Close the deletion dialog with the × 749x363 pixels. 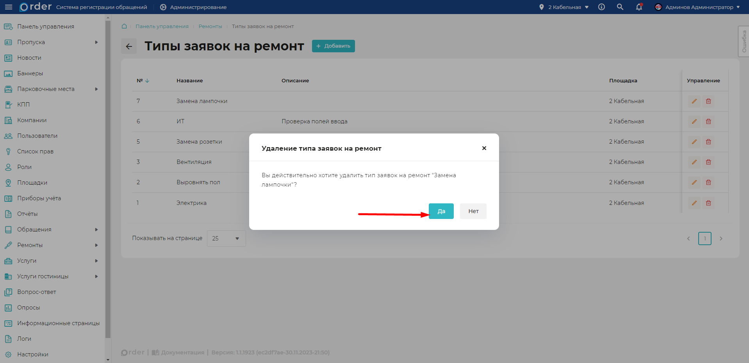click(484, 148)
